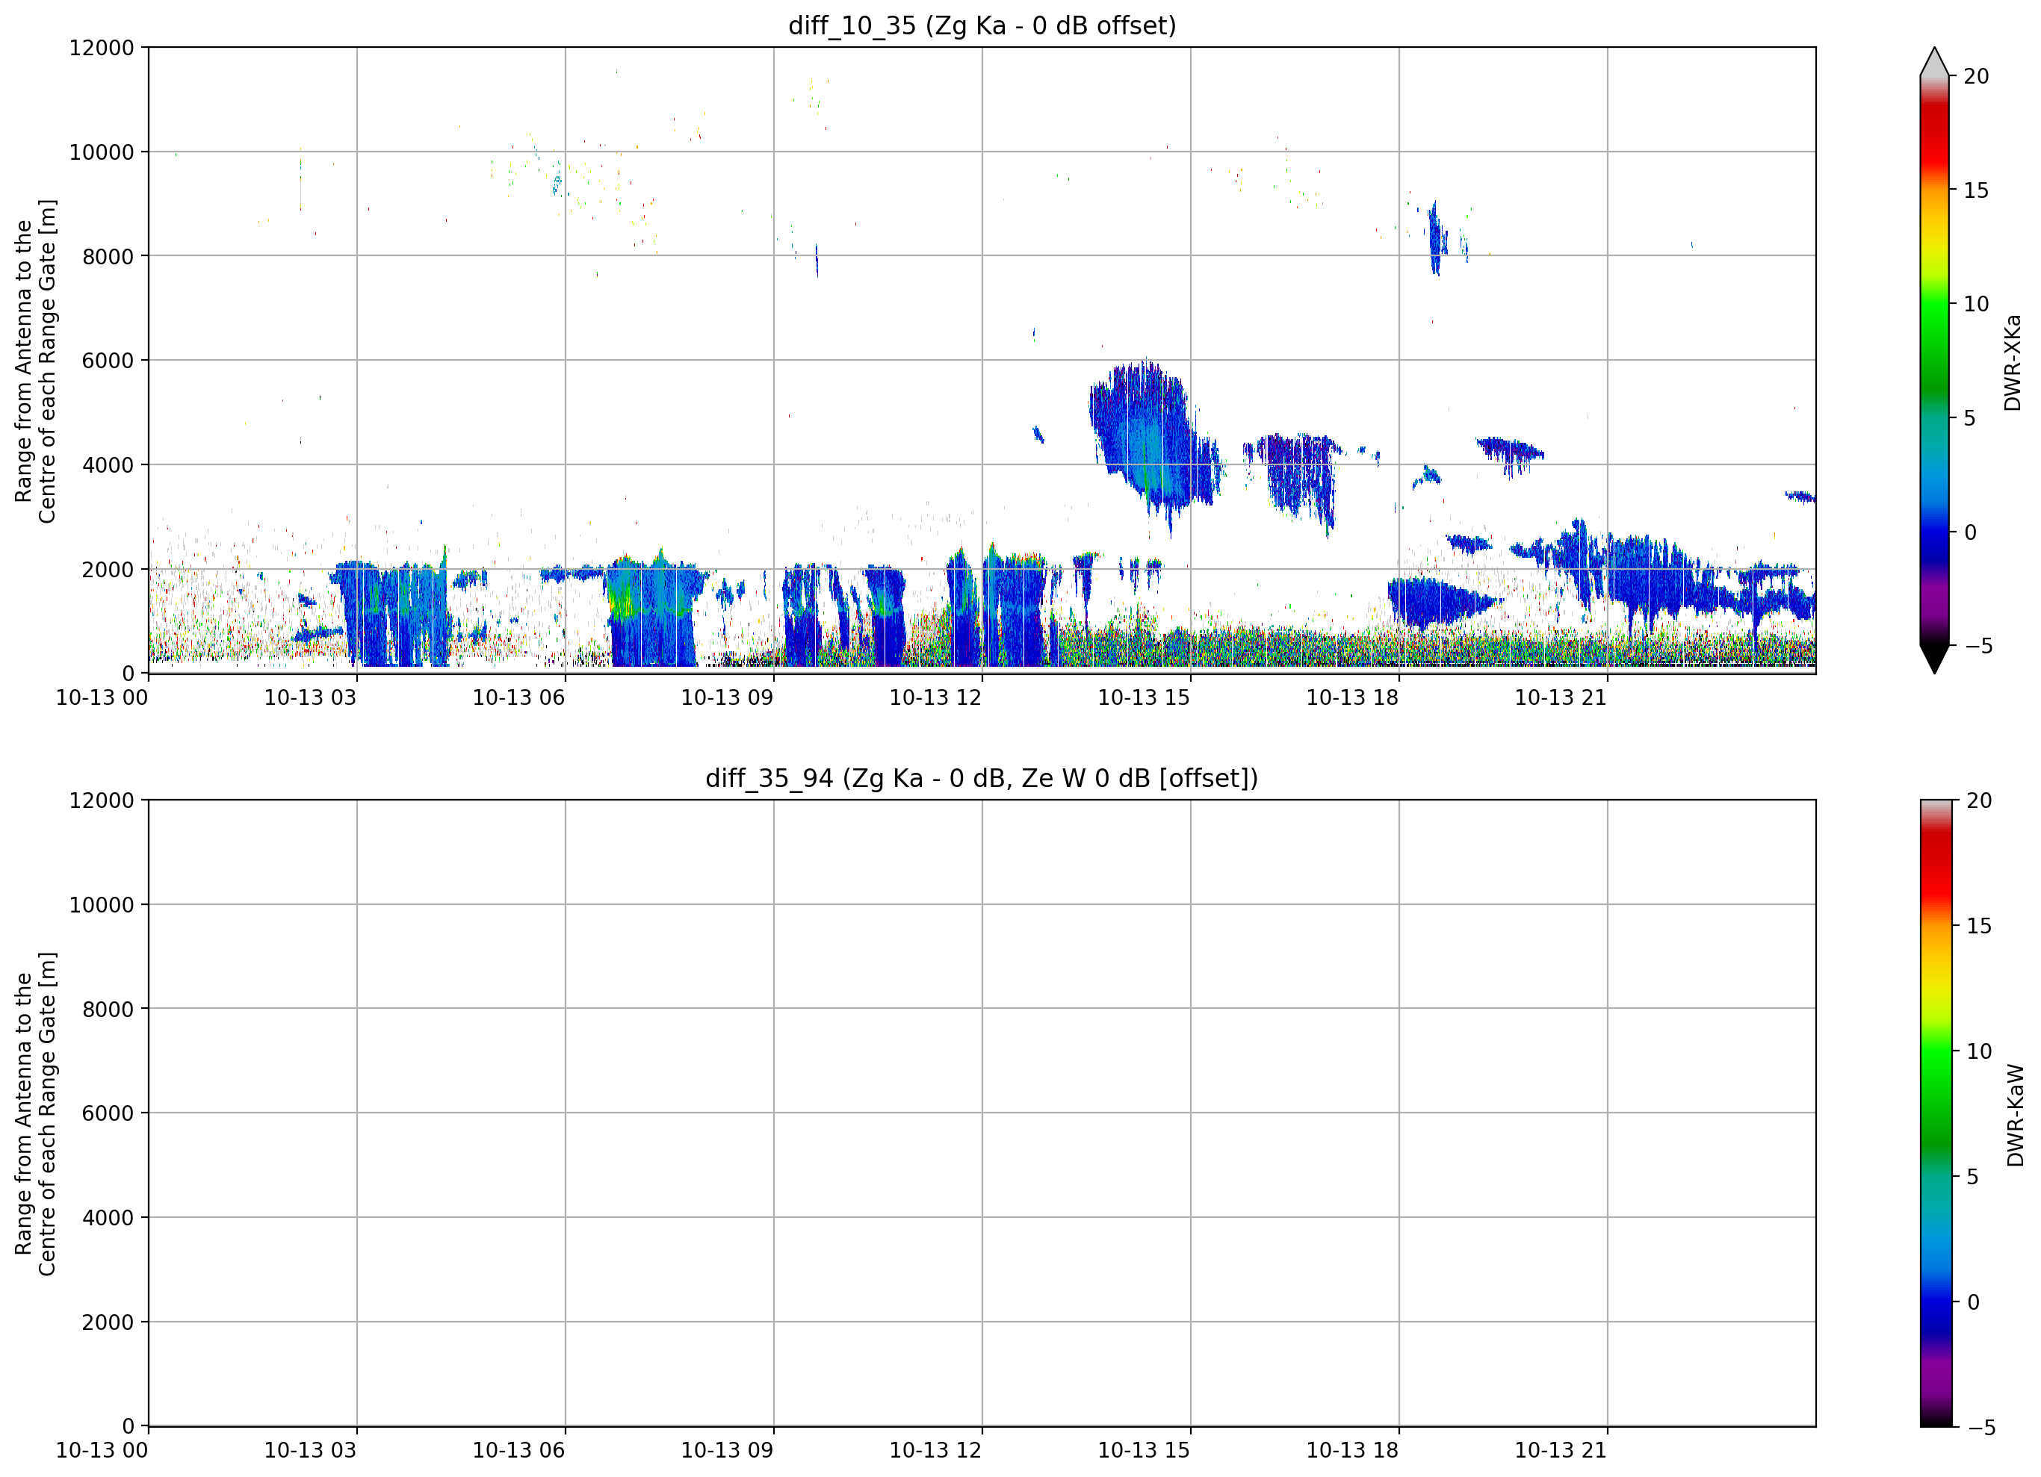Screen dimensions: 2041x1477
Task: Click the 12000 tick on top plot
Action: tap(102, 48)
